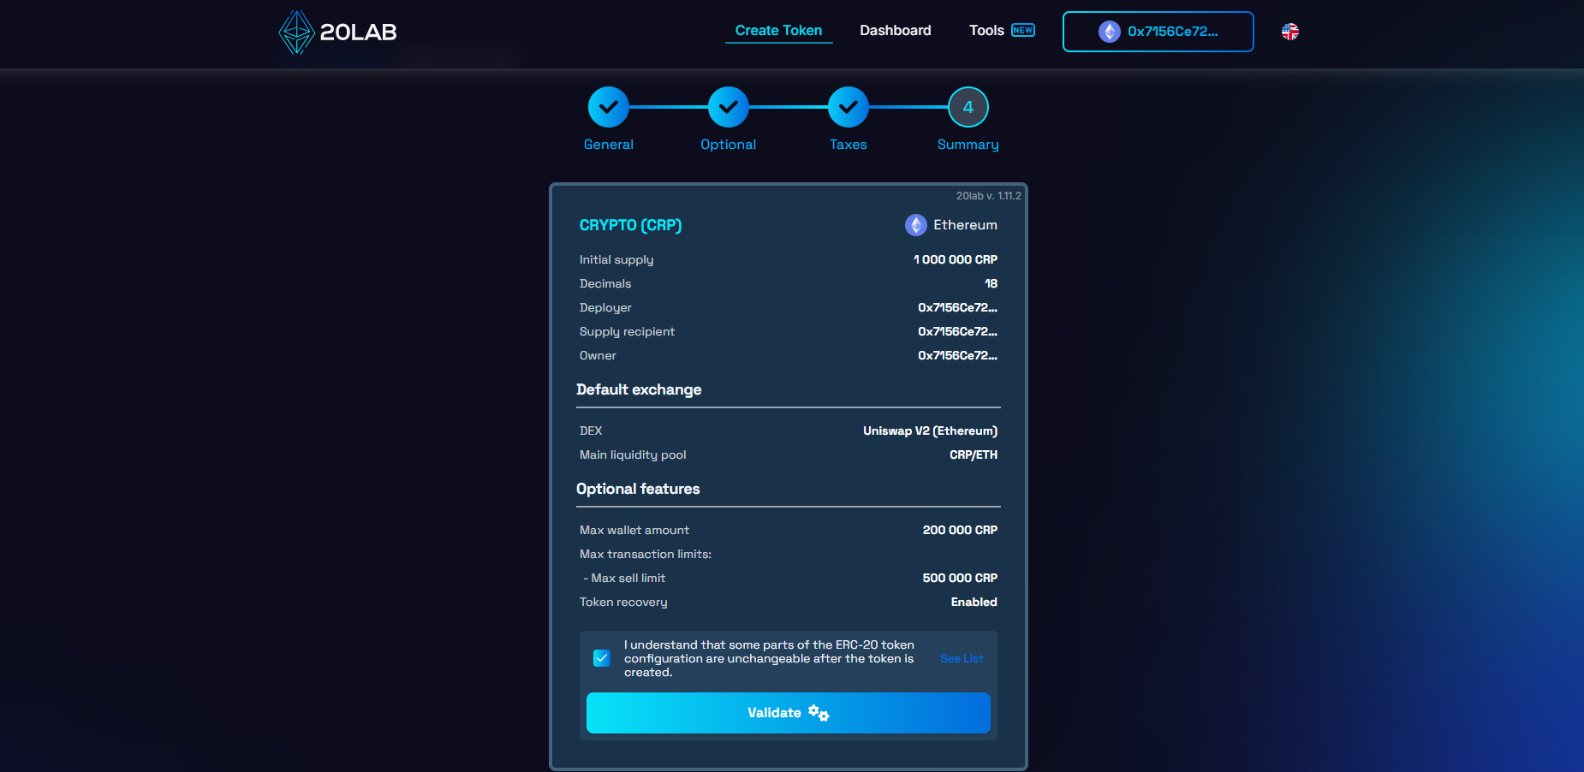Click the Deployer address 0x7156Ce72...
1584x772 pixels.
[x=958, y=307]
